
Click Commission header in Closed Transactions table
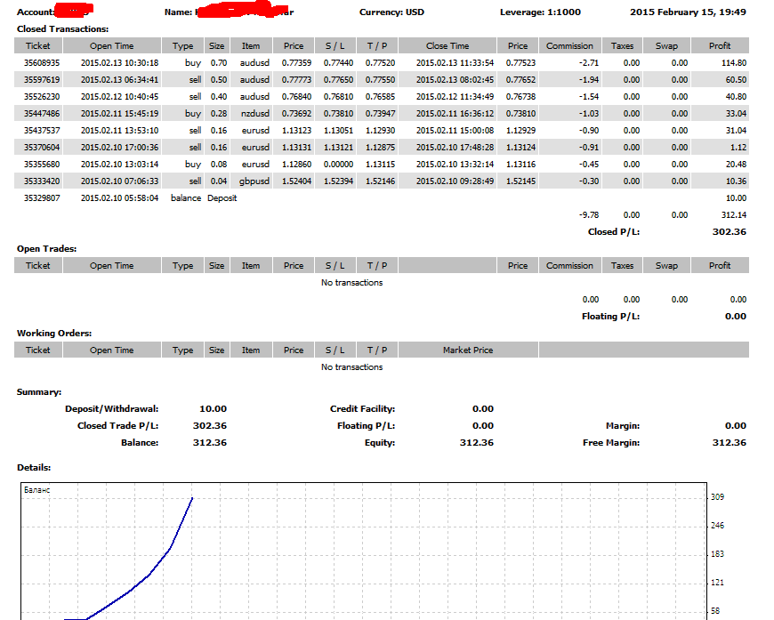[x=569, y=45]
